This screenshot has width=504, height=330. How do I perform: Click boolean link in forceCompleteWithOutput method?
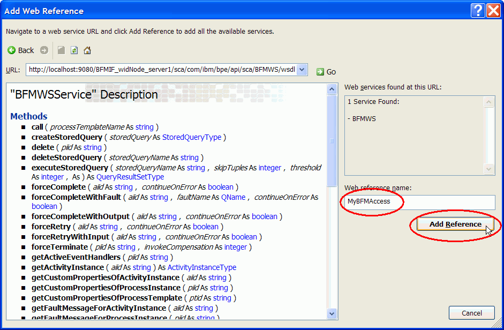tap(264, 216)
